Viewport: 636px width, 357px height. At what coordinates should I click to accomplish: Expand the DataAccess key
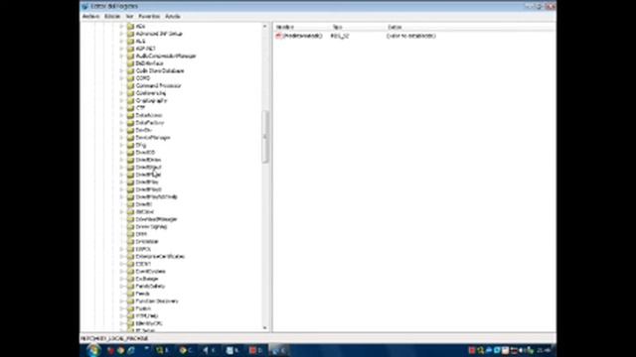pos(121,115)
